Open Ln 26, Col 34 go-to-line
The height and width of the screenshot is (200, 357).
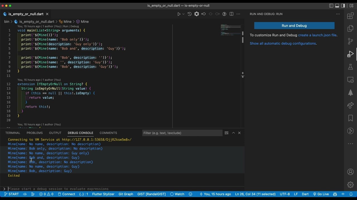pos(255,194)
